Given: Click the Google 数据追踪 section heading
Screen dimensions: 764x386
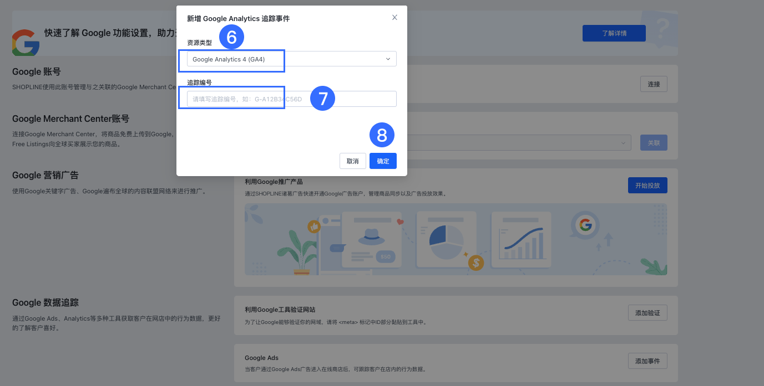Looking at the screenshot, I should tap(45, 303).
